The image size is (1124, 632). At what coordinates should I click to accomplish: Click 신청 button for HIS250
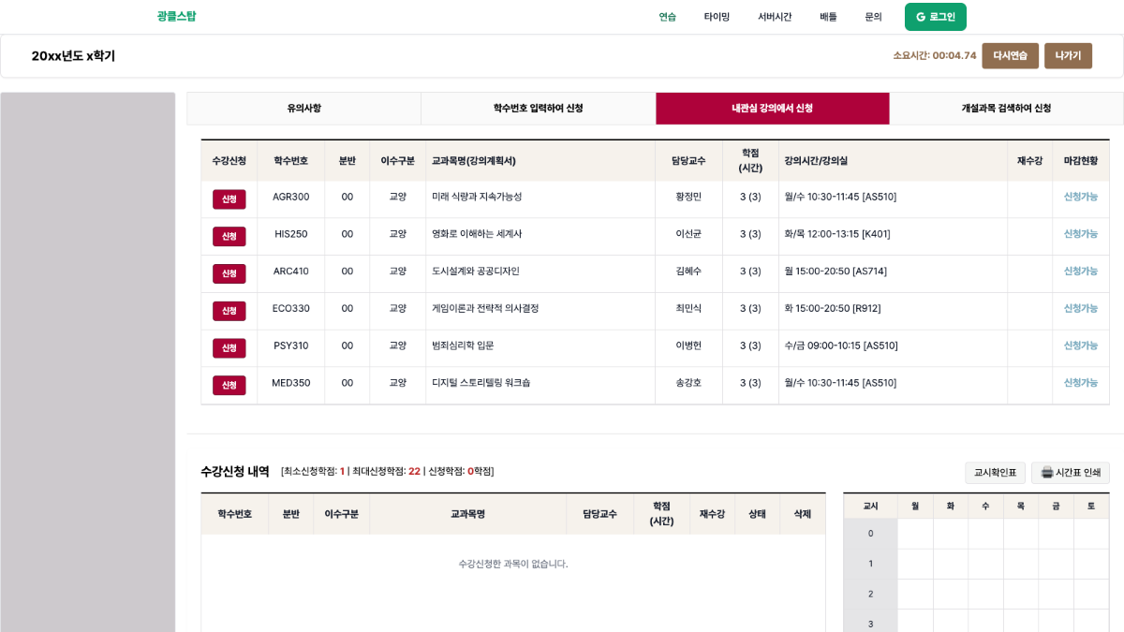pos(229,236)
